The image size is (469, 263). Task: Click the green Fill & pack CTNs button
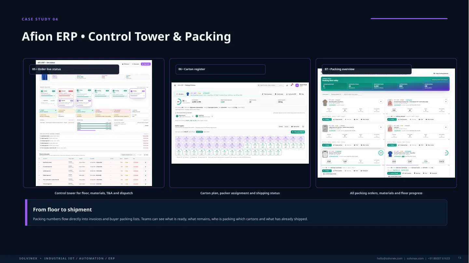[x=298, y=132]
